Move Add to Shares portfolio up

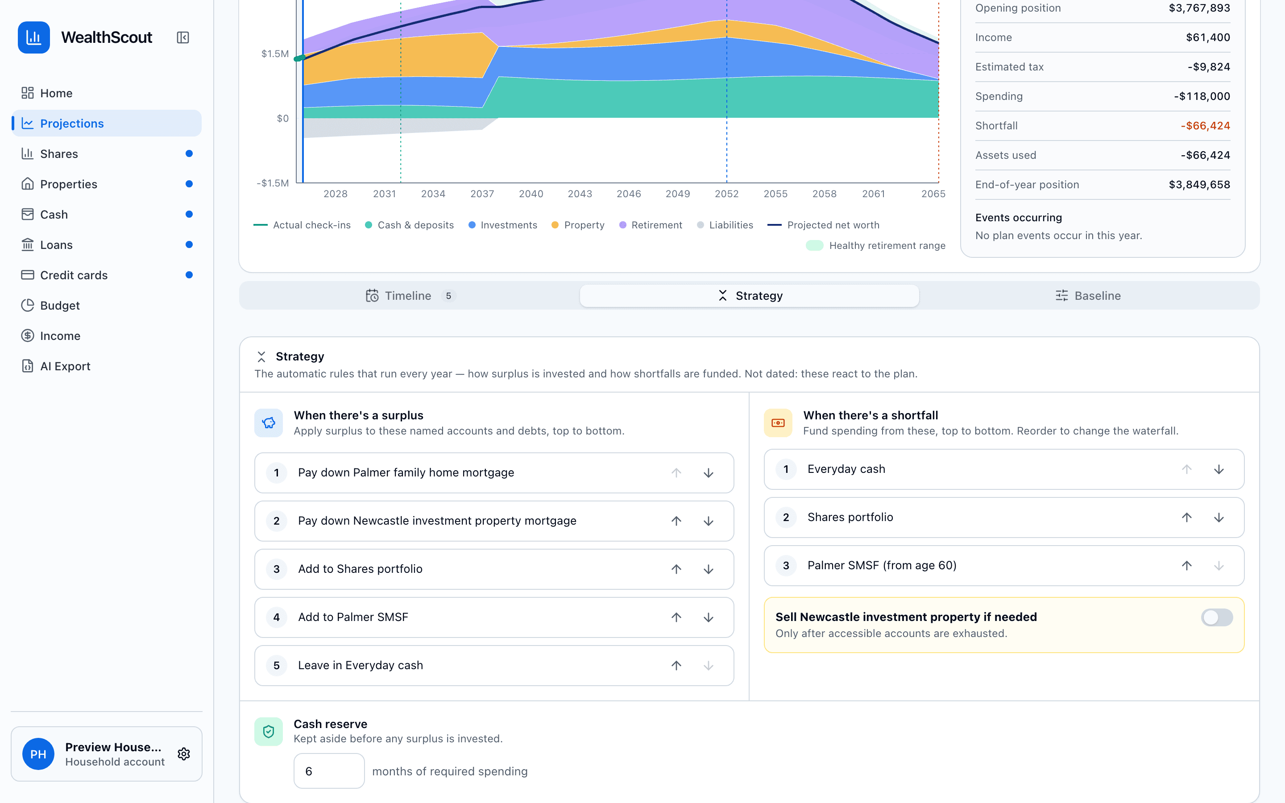pos(676,569)
